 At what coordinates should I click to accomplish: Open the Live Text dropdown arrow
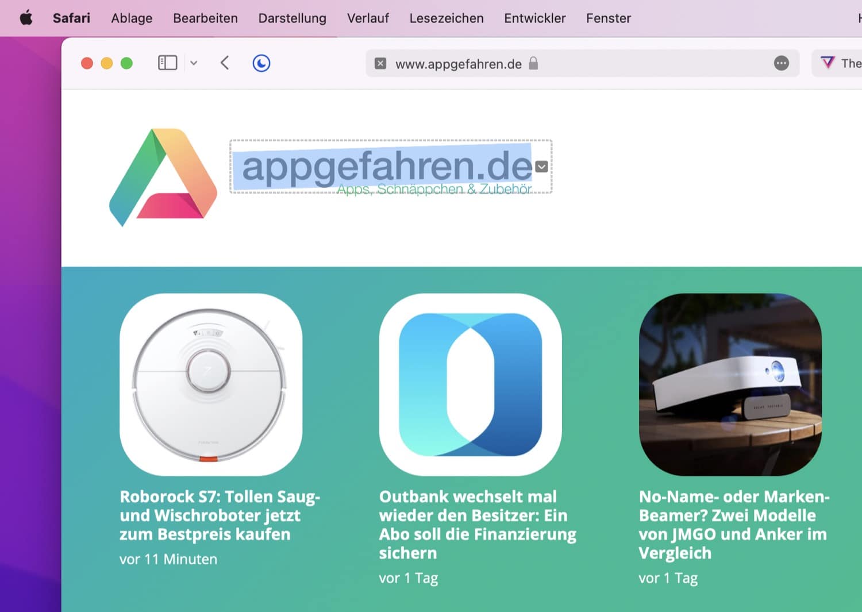point(541,167)
